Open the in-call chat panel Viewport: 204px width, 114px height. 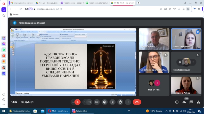point(191,102)
